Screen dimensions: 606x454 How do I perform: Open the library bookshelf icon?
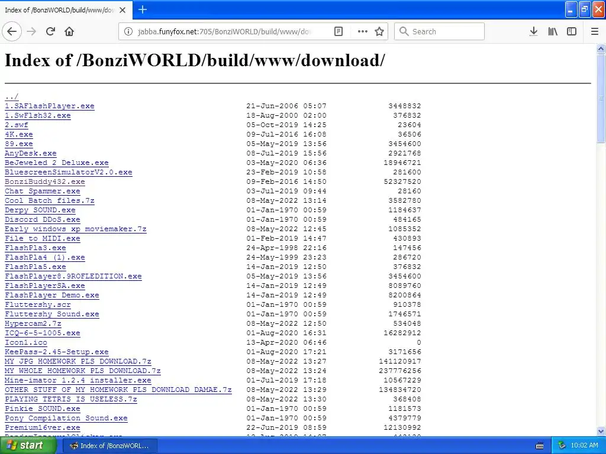(553, 31)
